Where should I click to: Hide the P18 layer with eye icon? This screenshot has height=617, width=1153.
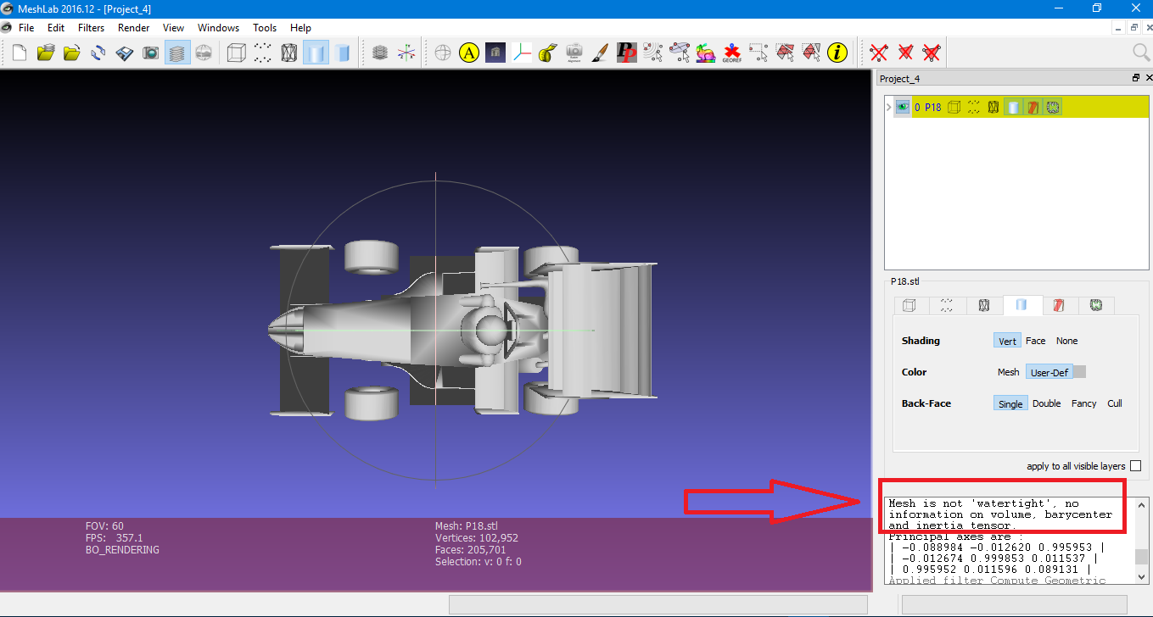902,108
